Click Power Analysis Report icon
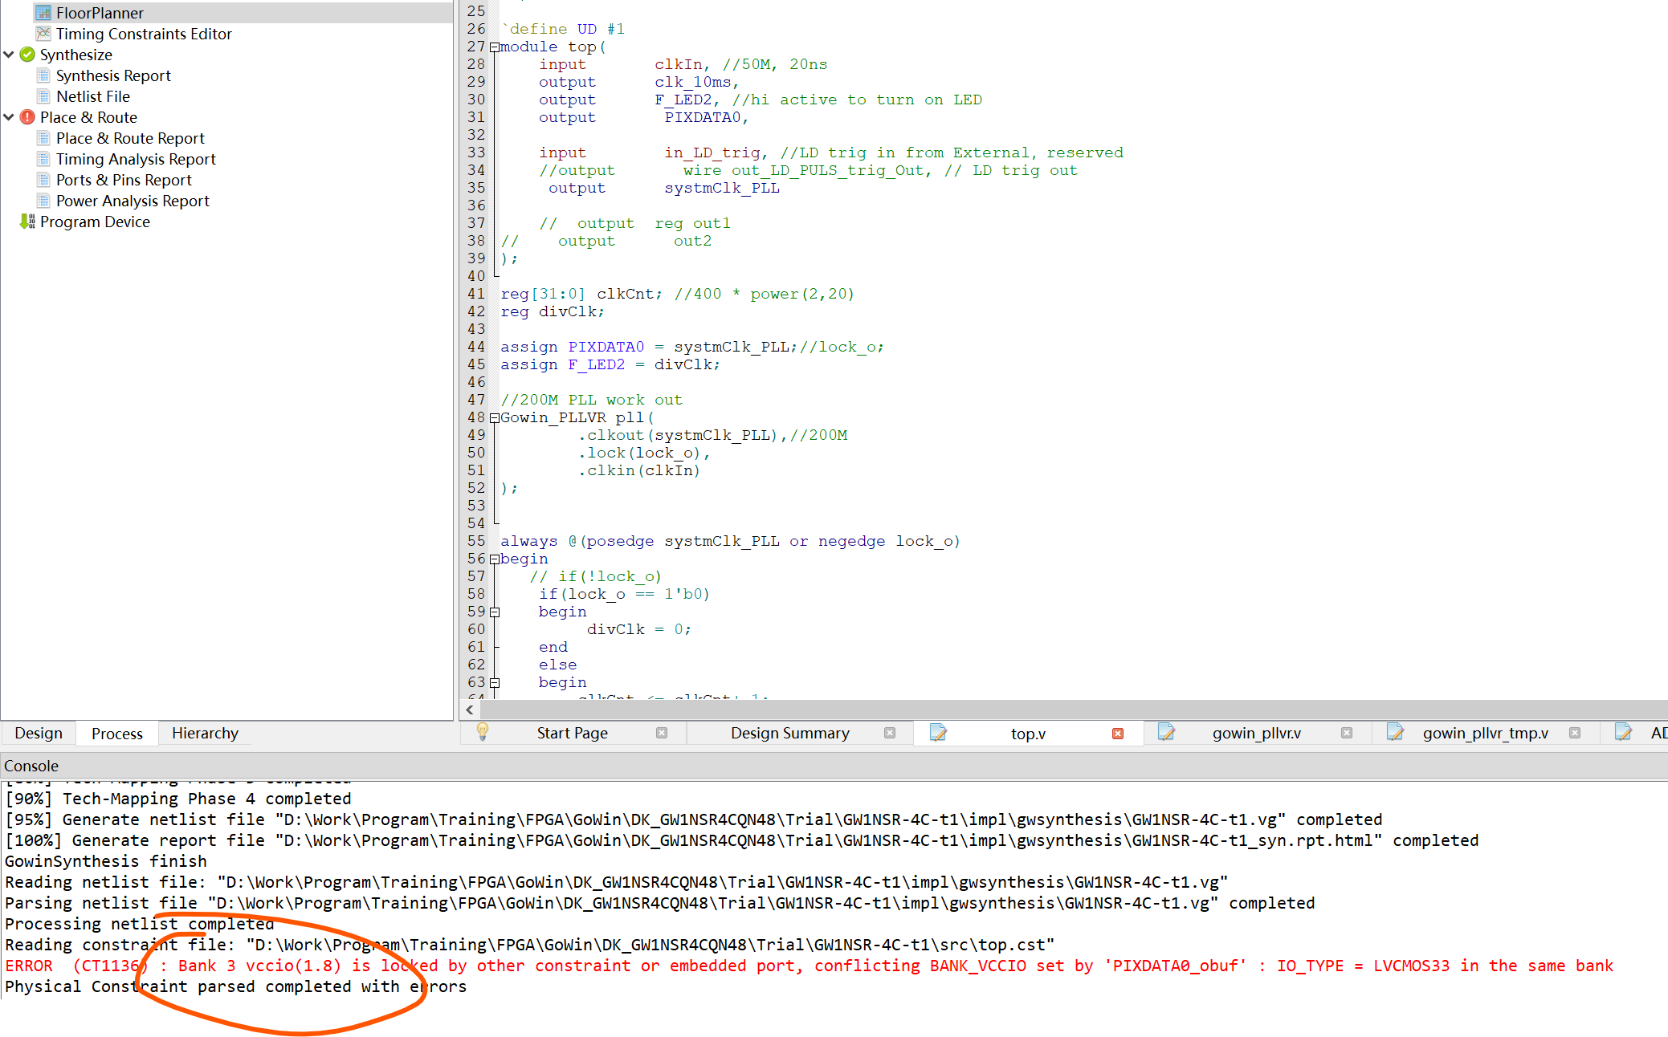1668x1037 pixels. pos(39,200)
